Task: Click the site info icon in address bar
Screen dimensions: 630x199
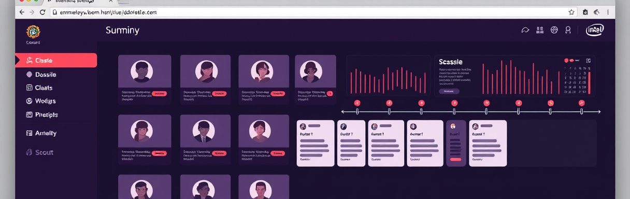Action: click(54, 11)
